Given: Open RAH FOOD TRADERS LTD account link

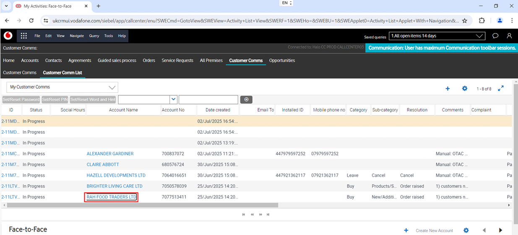Looking at the screenshot, I should tap(112, 197).
